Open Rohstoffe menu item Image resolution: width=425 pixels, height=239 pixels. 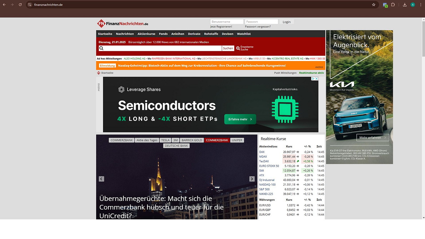211,34
